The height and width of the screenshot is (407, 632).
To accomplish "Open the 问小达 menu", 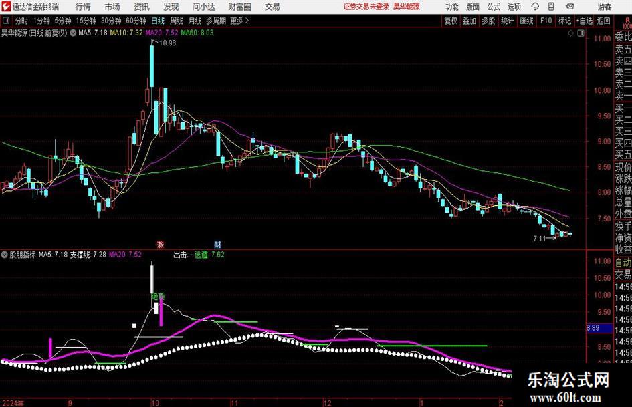I will point(203,7).
